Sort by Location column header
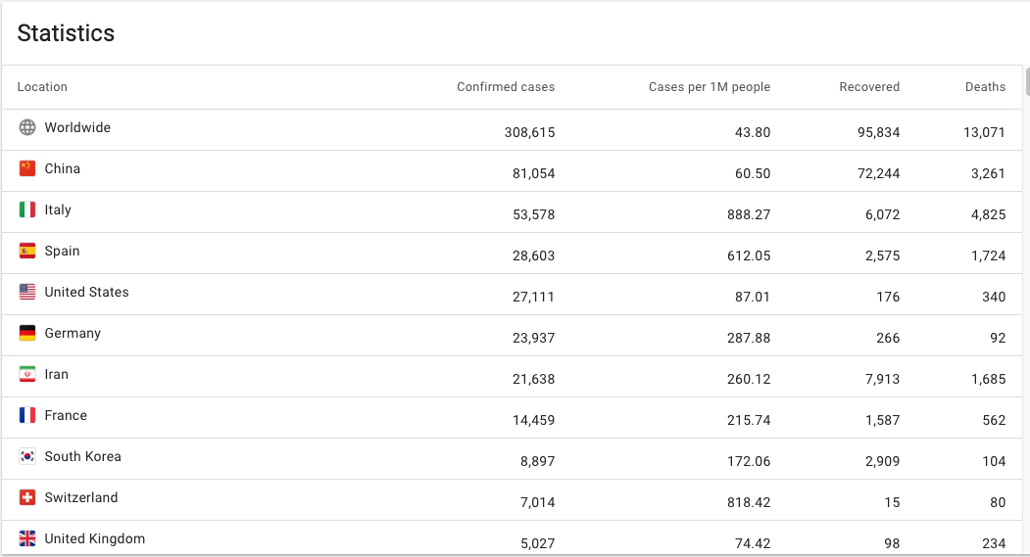 click(42, 86)
